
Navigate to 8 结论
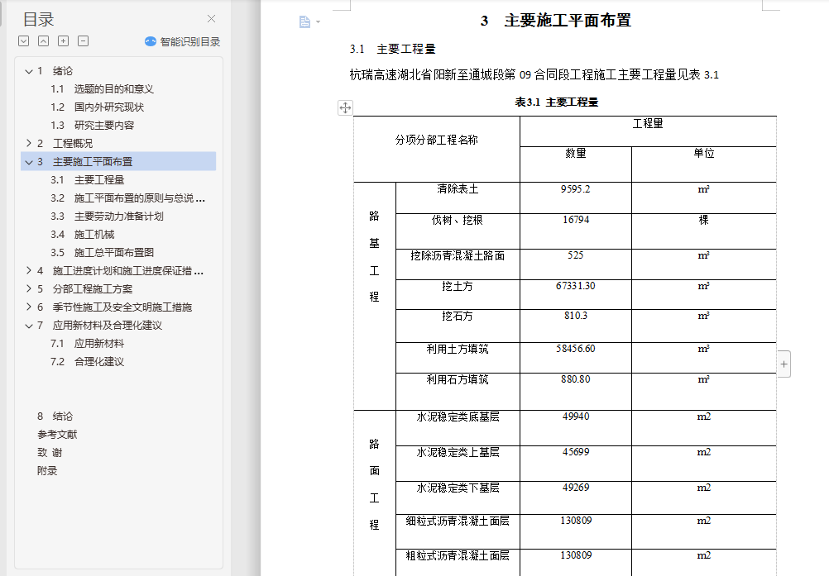coord(55,416)
